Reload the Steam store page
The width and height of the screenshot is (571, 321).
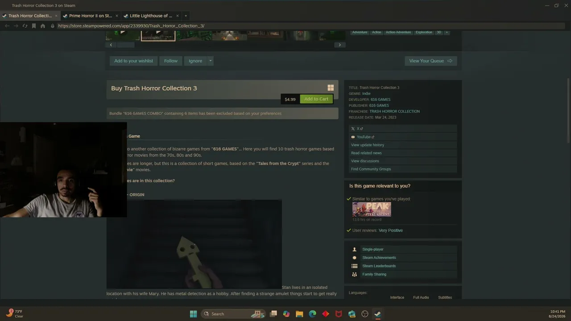click(25, 26)
